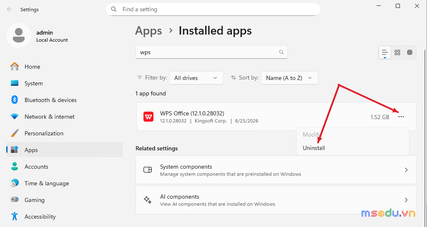Click the Gaming controller icon
427x227 pixels.
coord(15,200)
